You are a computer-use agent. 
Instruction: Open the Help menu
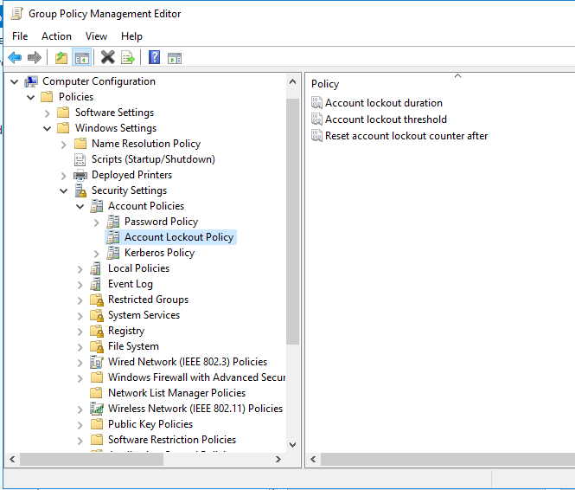131,36
